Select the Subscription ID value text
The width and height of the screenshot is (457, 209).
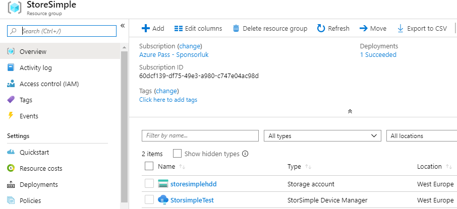click(199, 76)
